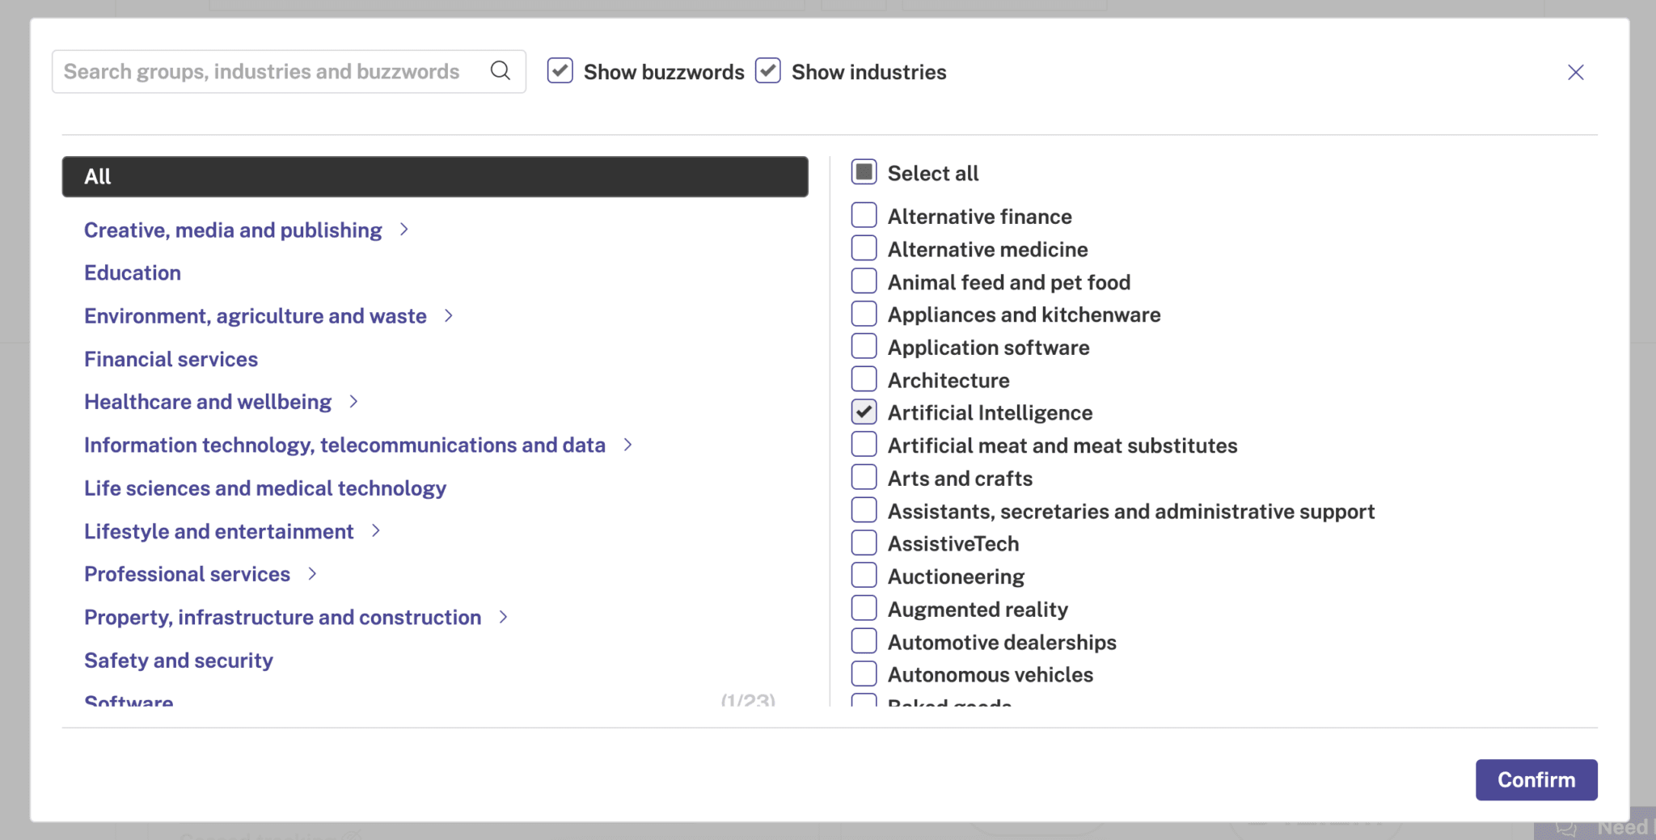Click the Autonomous vehicles label text
Screen dimensions: 1656x840
point(991,675)
